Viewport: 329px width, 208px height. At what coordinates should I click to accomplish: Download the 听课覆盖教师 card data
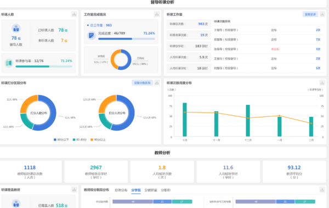(x=74, y=189)
